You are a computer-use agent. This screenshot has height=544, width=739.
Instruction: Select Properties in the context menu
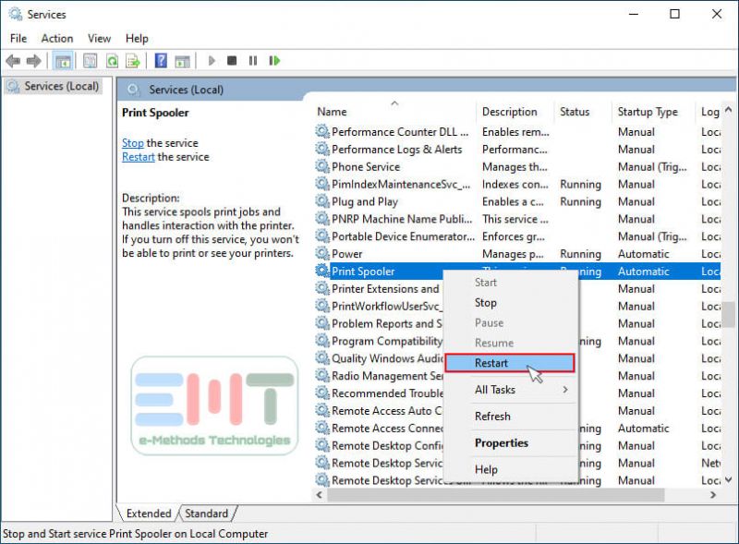(502, 442)
